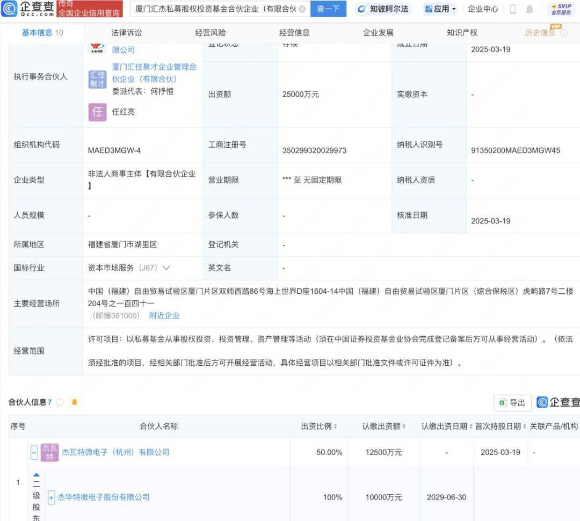Viewport: 580px width, 521px height.
Task: Open the 应用 dropdown menu
Action: (440, 9)
